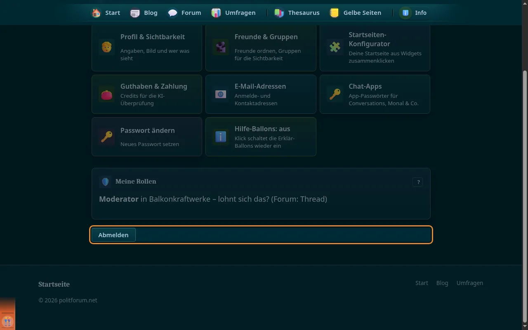The image size is (528, 330).
Task: Click the Moderator role entry text
Action: coord(213,199)
